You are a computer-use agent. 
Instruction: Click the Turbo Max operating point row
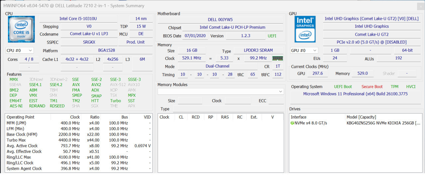79,140
